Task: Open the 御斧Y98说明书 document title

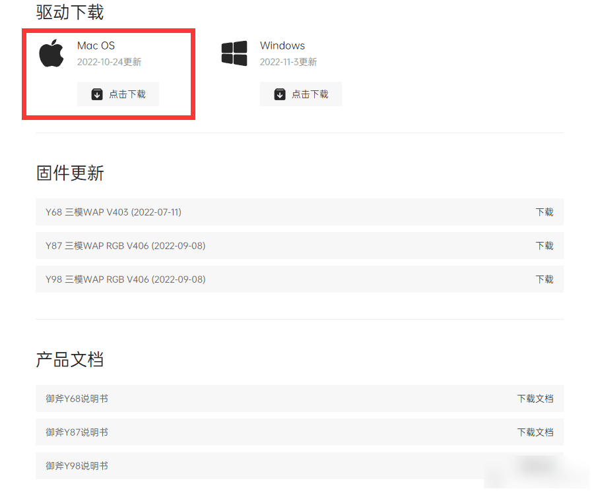Action: [x=77, y=466]
